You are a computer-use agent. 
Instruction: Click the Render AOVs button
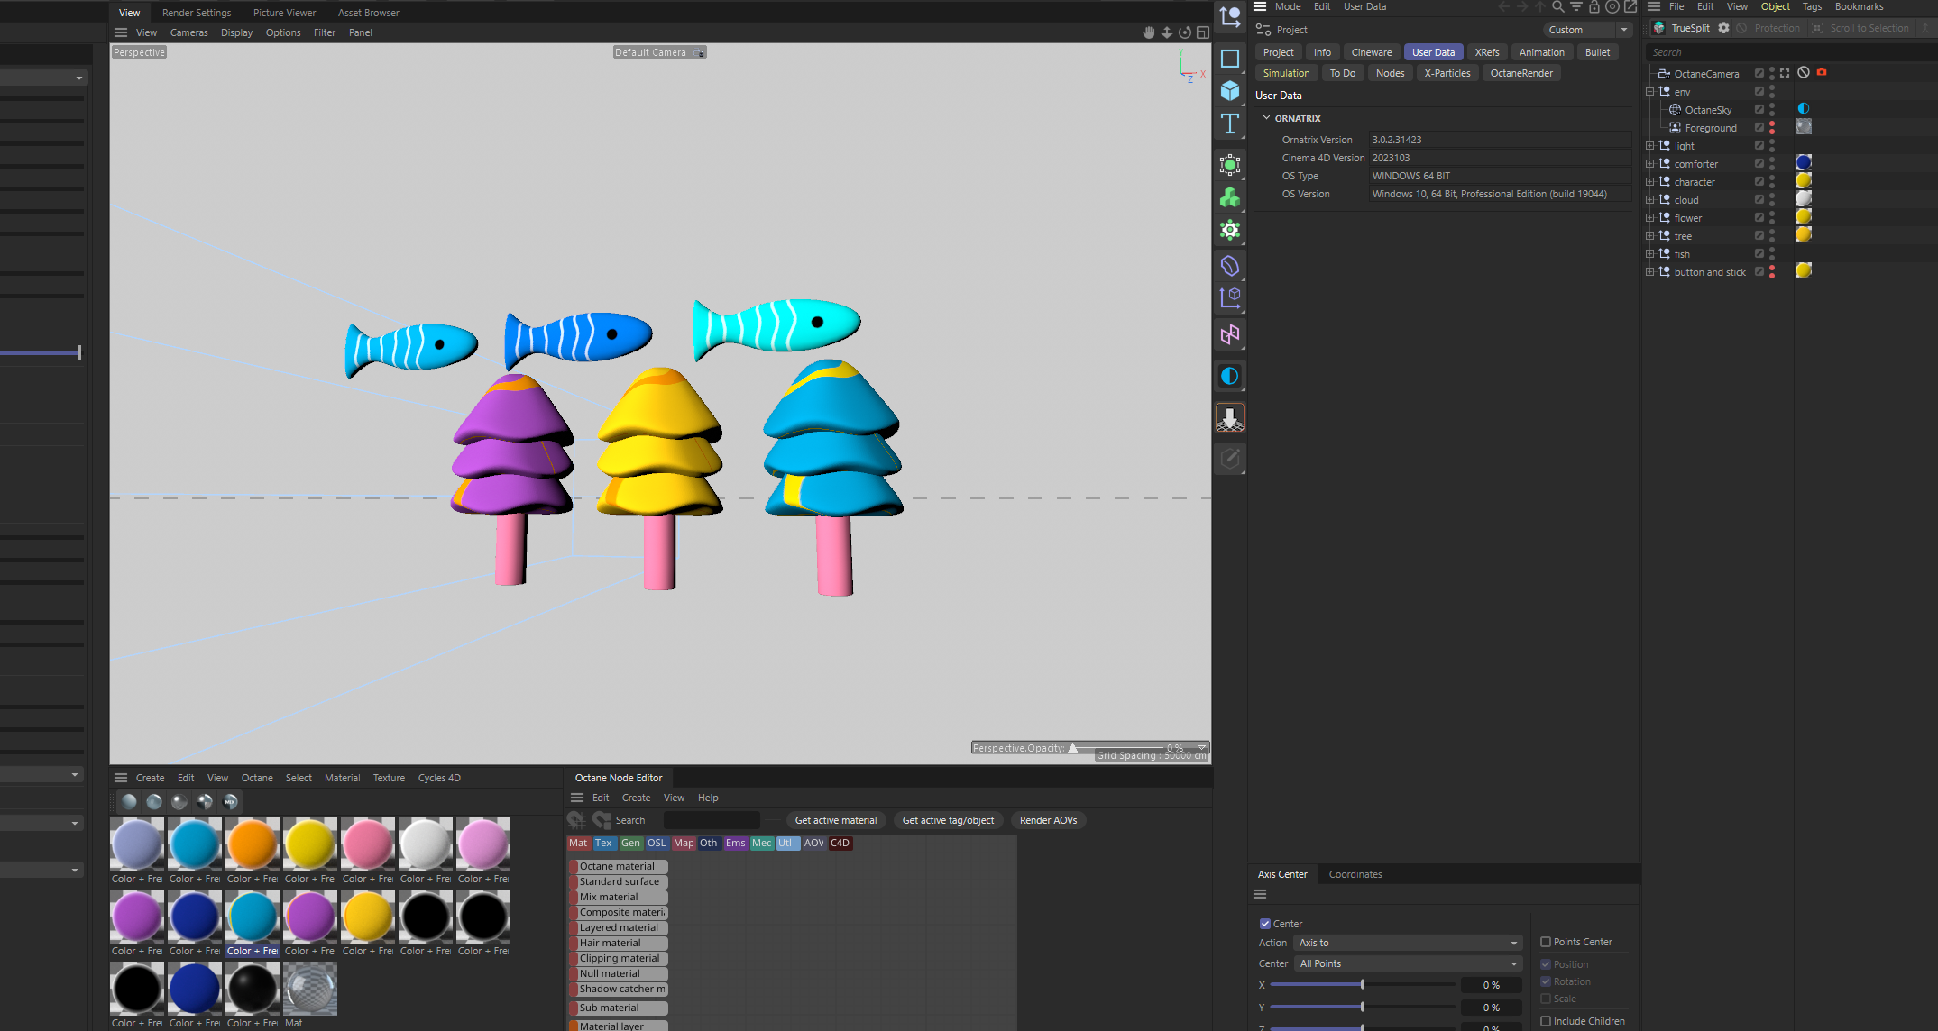click(x=1048, y=820)
